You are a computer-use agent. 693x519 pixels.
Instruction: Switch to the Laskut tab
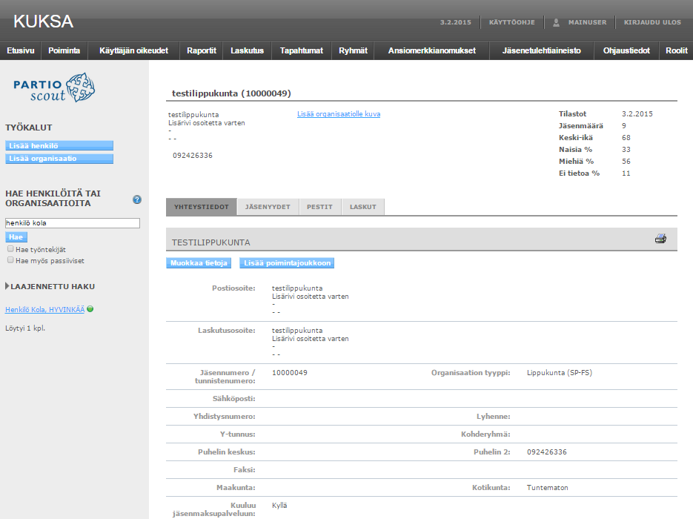(x=363, y=207)
